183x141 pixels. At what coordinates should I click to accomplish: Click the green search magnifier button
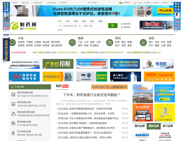click(113, 25)
